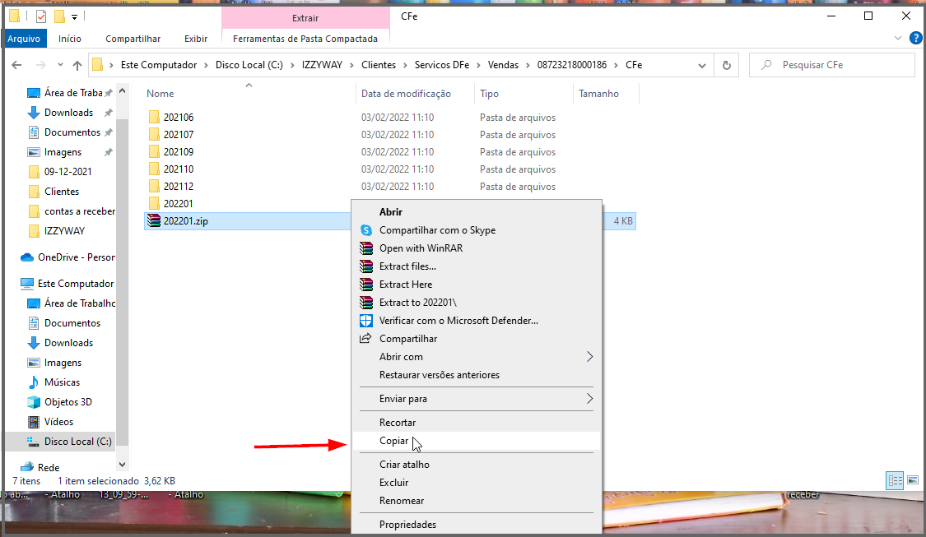The image size is (926, 537).
Task: Open the address bar history dropdown
Action: pyautogui.click(x=702, y=65)
